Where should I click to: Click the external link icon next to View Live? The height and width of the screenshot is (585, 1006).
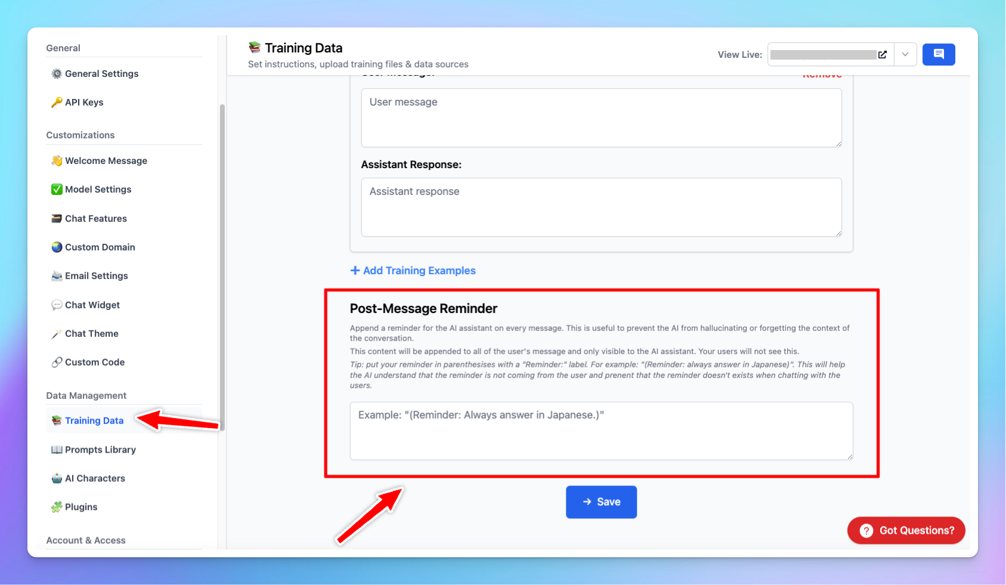[882, 54]
